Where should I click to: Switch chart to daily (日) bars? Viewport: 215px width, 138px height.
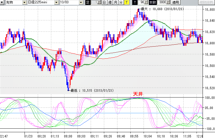coord(104,2)
